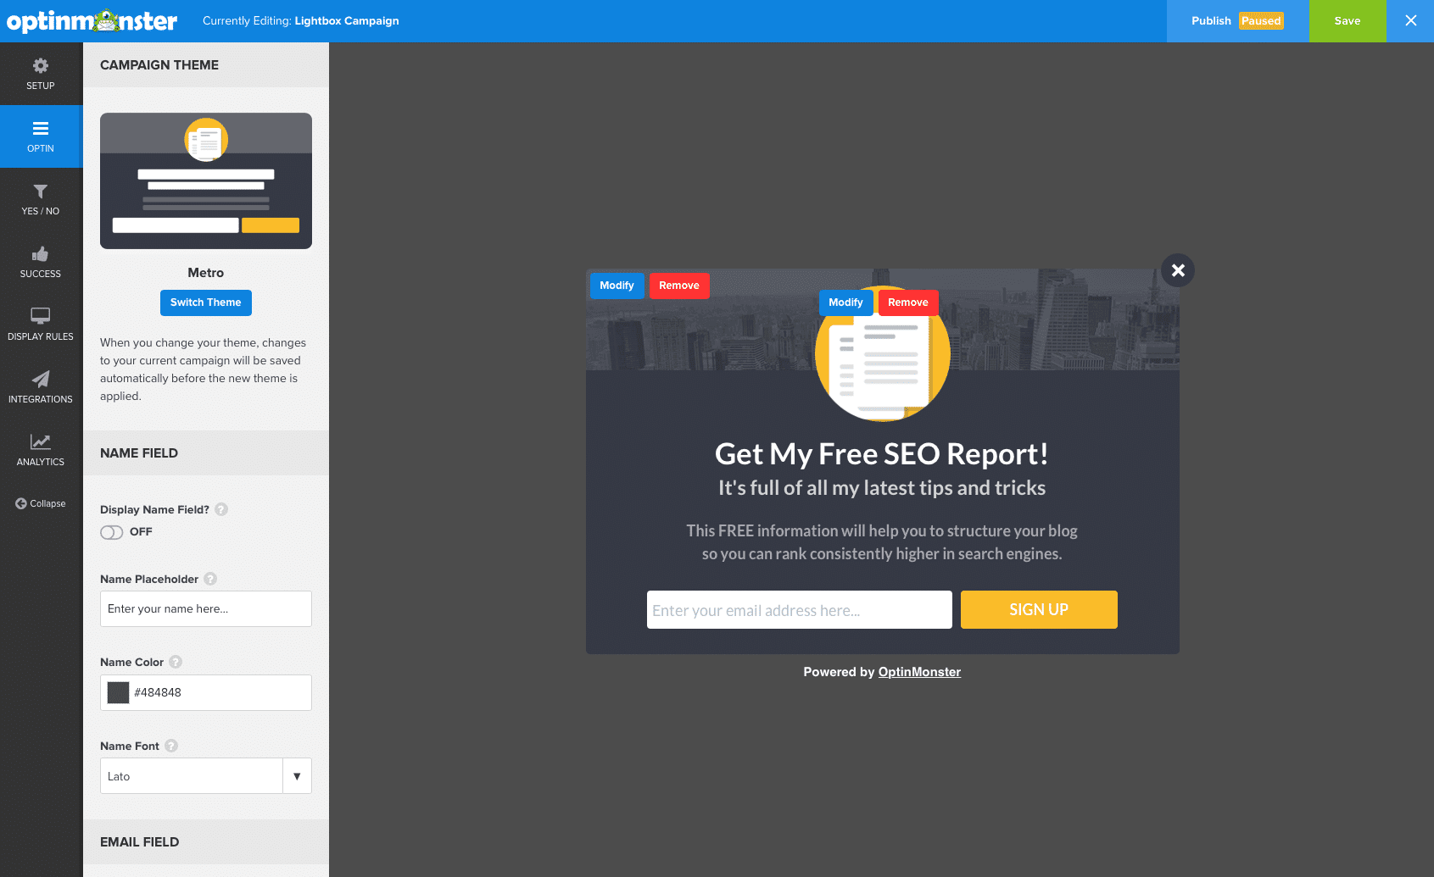The height and width of the screenshot is (877, 1434).
Task: Click help icon next to Name Placeholder
Action: (x=210, y=579)
